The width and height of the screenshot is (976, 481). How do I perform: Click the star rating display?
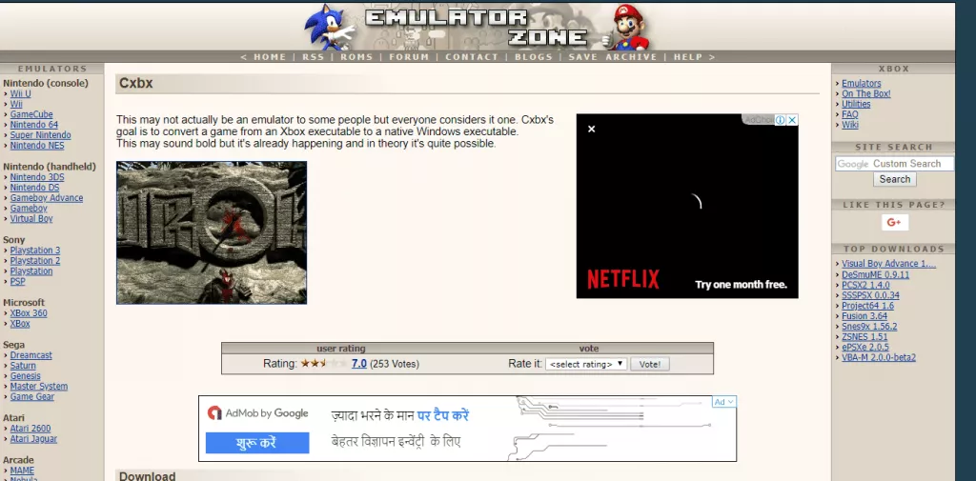point(324,364)
